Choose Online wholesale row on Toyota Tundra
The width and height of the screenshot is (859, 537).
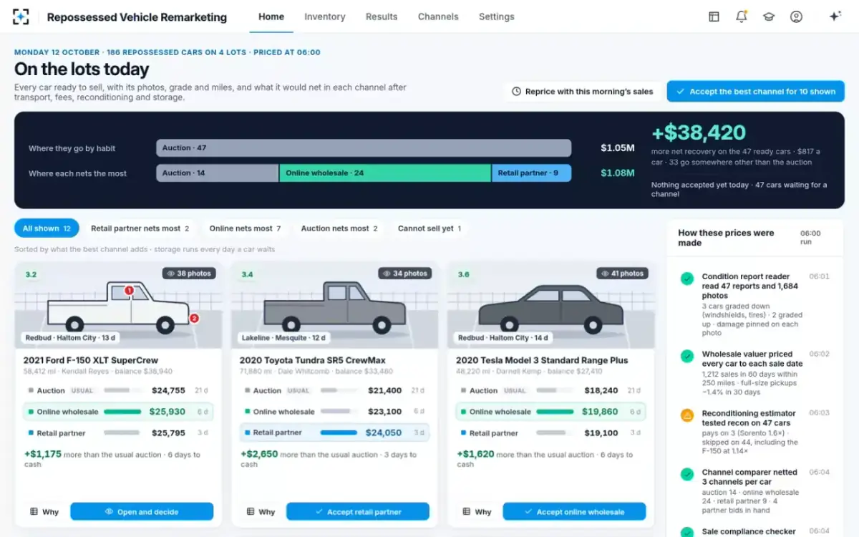coord(334,412)
